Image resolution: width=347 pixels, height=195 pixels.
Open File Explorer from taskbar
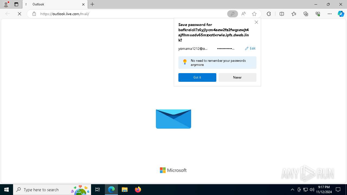point(125,190)
